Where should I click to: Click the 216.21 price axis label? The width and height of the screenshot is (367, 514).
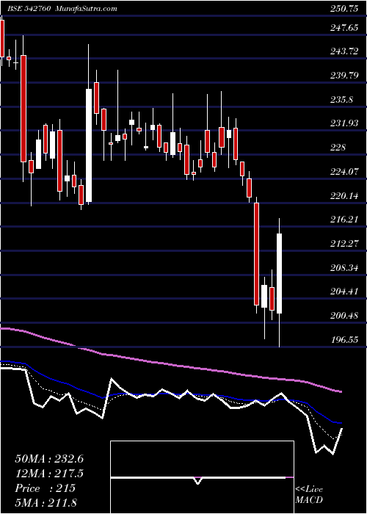344,220
